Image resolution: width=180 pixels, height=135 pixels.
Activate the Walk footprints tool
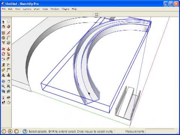[3, 103]
